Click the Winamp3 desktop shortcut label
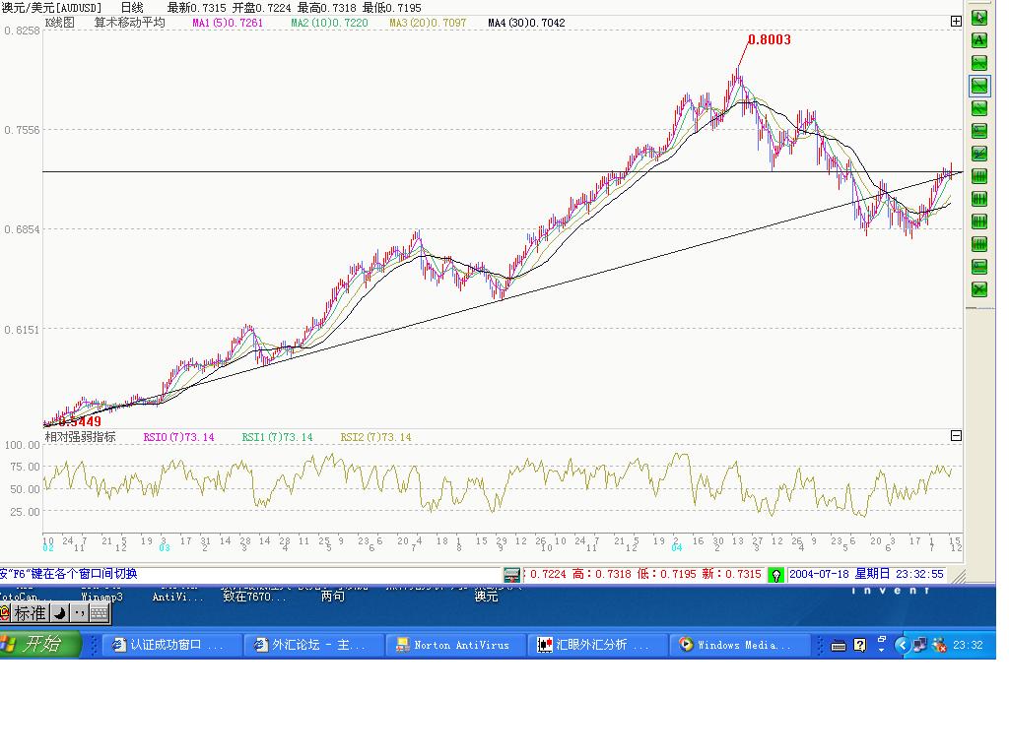 101,598
